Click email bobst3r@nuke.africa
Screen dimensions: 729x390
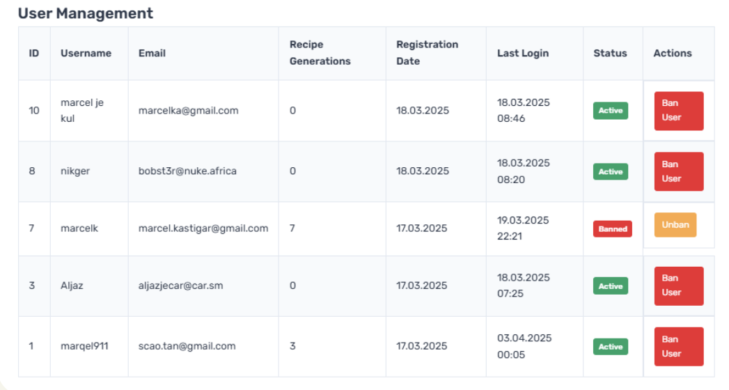point(187,171)
